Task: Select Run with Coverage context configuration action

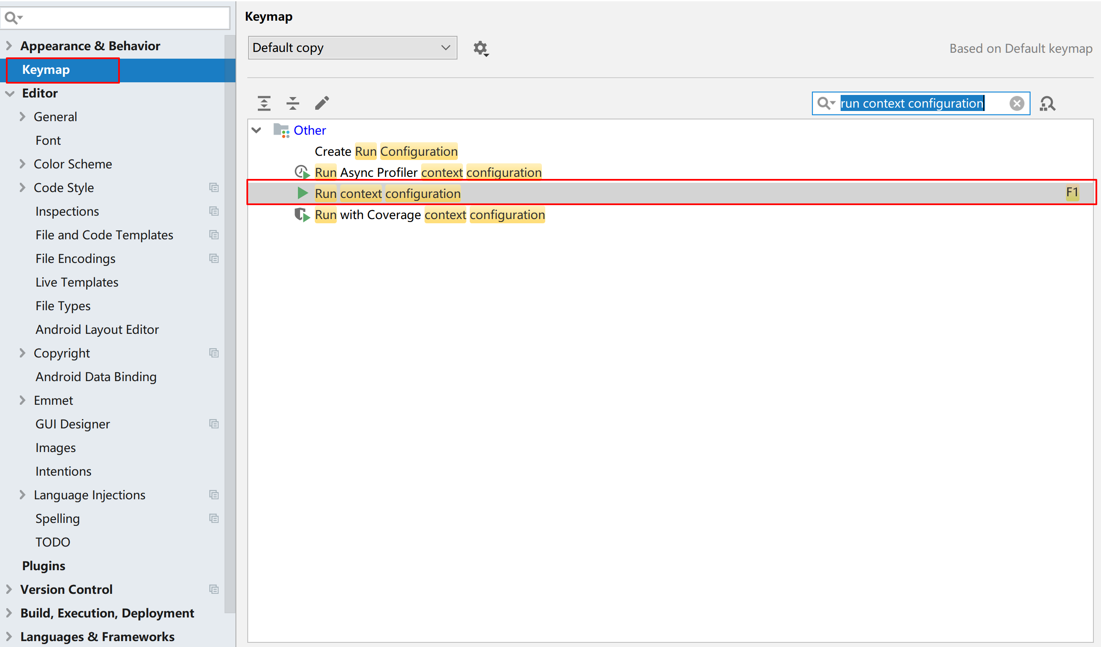Action: coord(429,215)
